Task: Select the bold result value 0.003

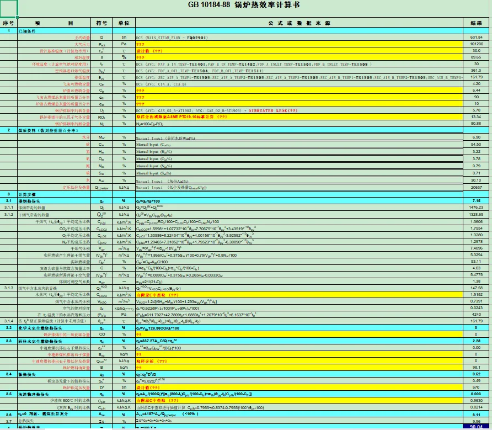Action: pos(476,394)
